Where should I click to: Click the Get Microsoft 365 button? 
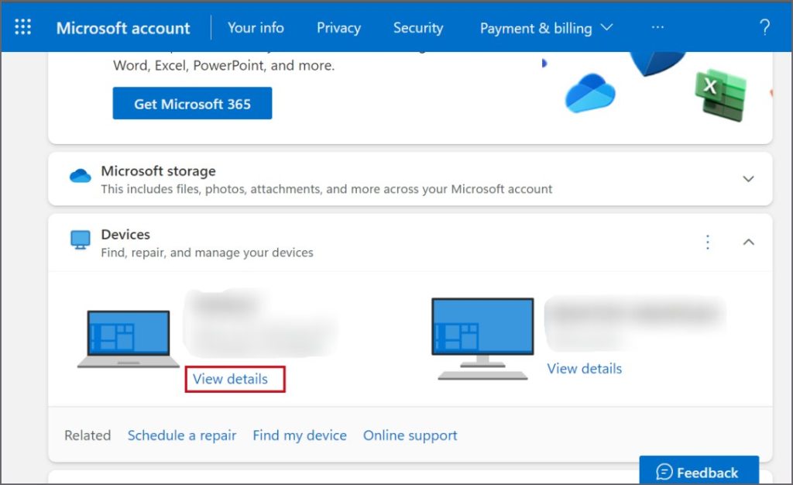192,103
